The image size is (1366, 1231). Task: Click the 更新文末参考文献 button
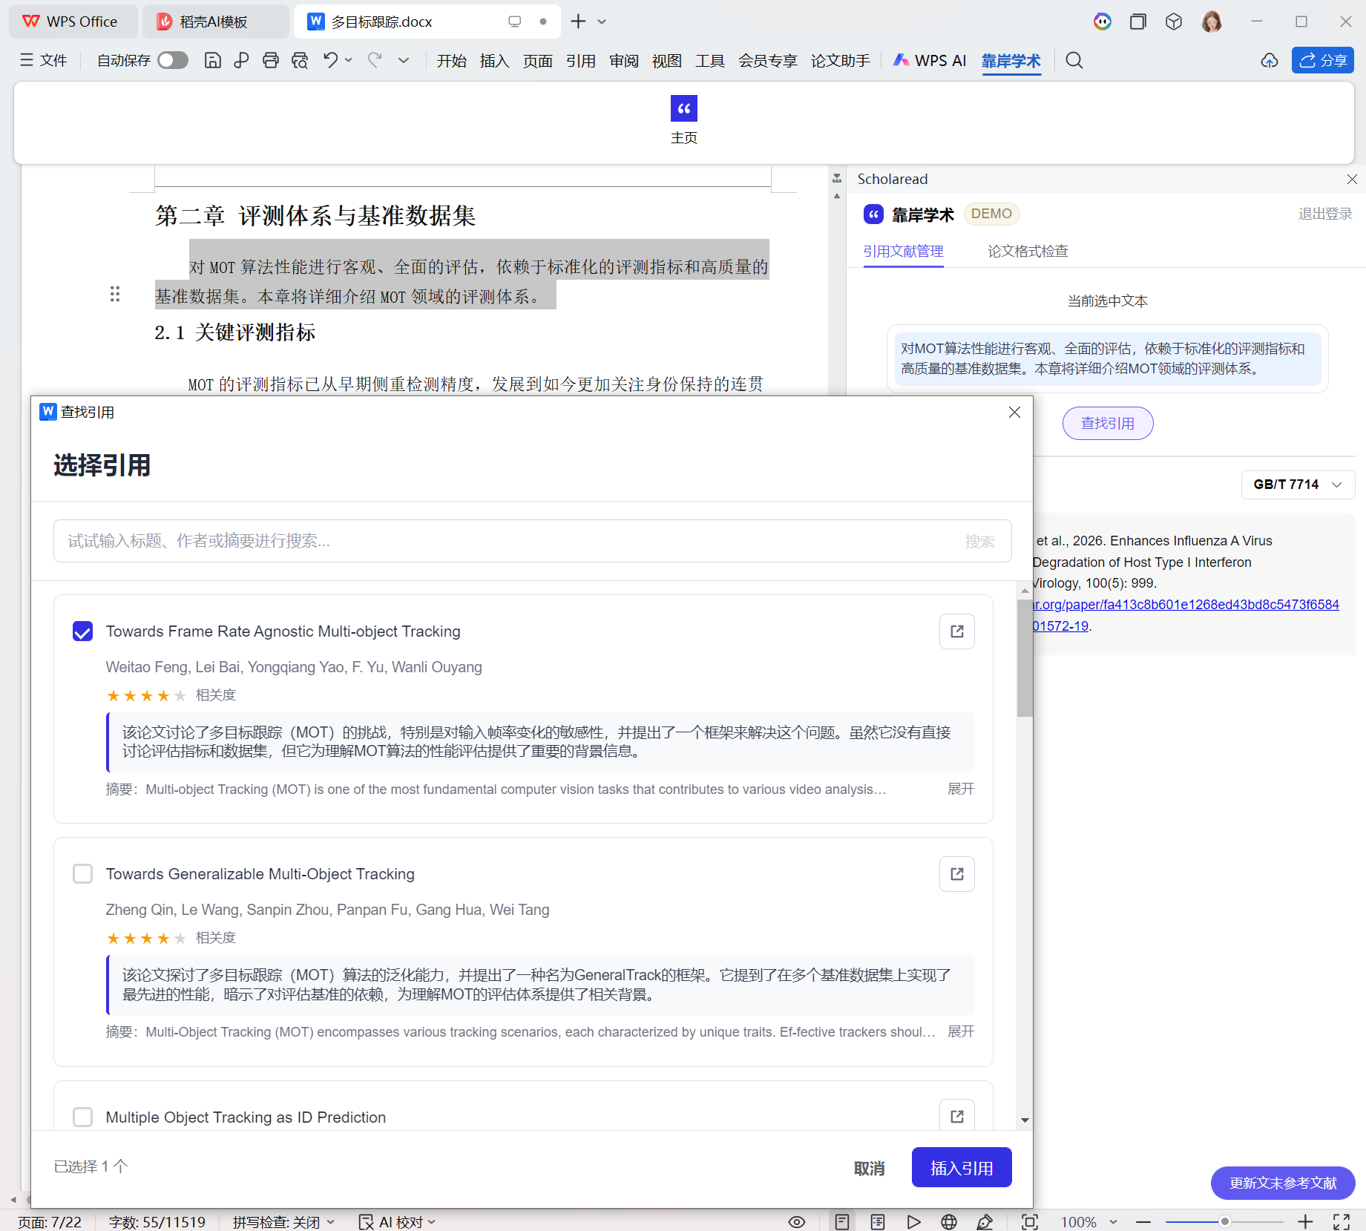[x=1283, y=1183]
